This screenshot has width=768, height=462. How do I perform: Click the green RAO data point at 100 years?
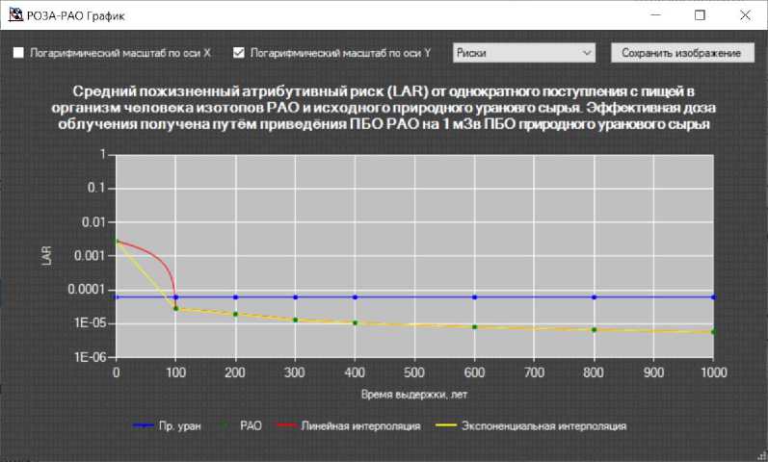point(175,308)
